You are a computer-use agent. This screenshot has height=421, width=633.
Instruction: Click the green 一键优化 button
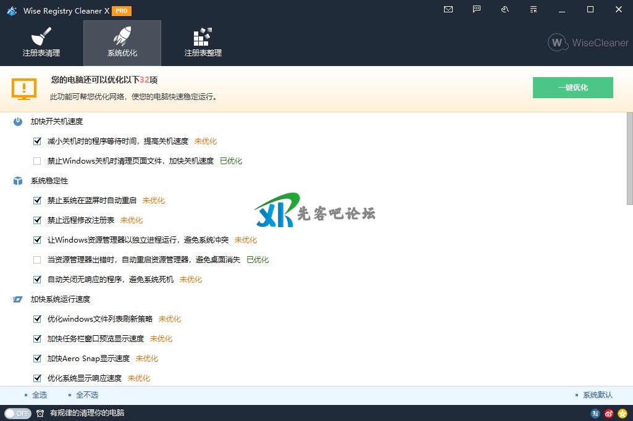(572, 88)
